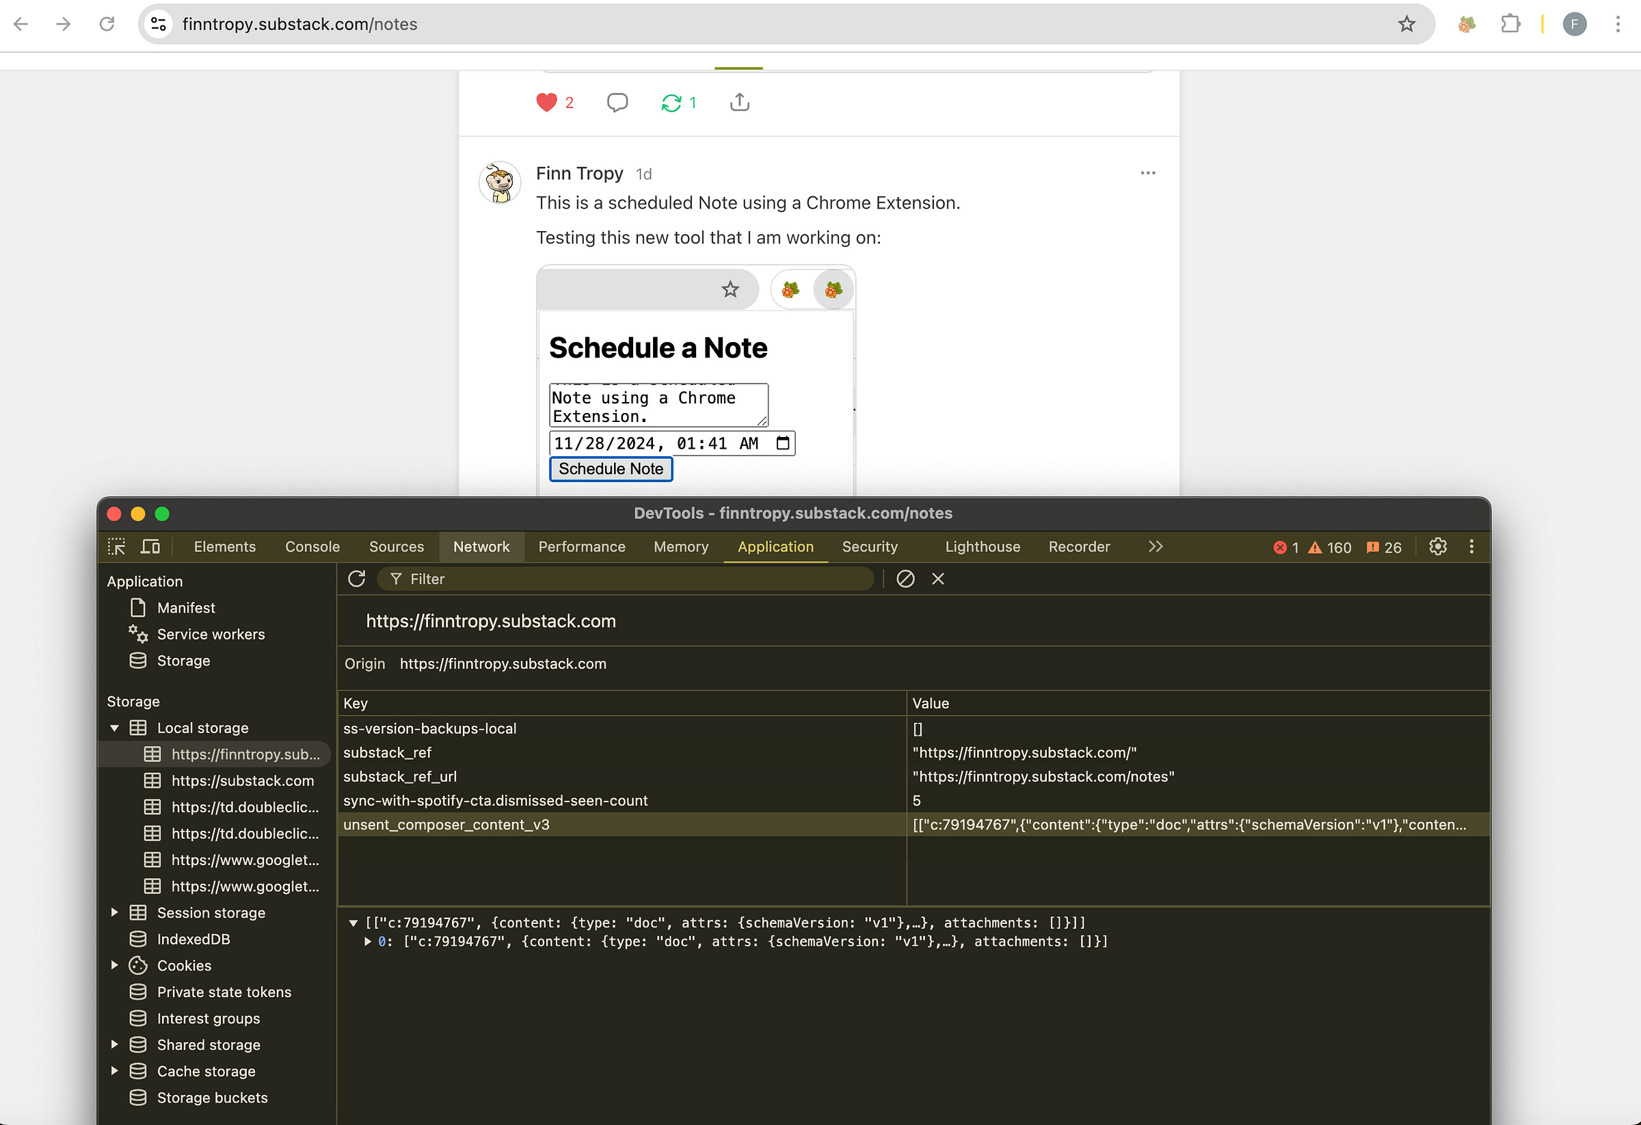Toggle the inspect element mode
The height and width of the screenshot is (1125, 1641).
[116, 546]
